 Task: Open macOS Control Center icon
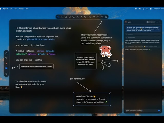151,9
